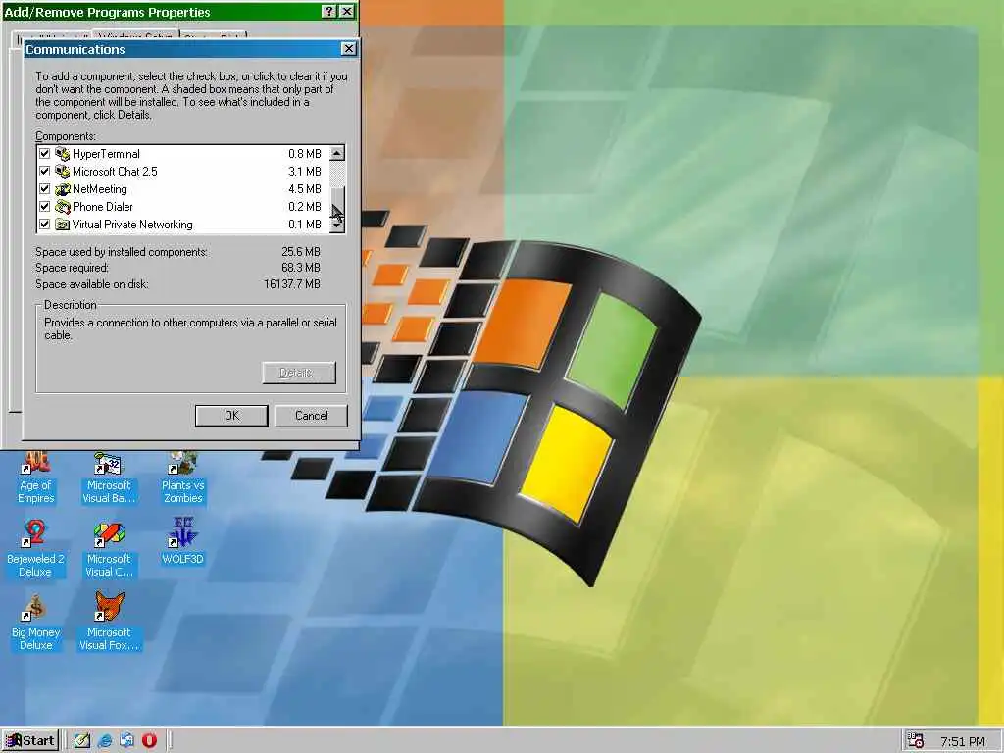This screenshot has height=753, width=1004.
Task: Launch Internet Explorer from quick launch
Action: [x=104, y=741]
